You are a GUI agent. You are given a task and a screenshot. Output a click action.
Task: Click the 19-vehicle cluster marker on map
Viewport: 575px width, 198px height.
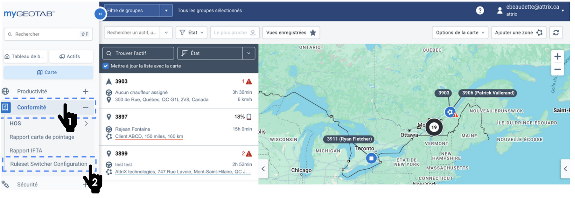click(x=434, y=127)
